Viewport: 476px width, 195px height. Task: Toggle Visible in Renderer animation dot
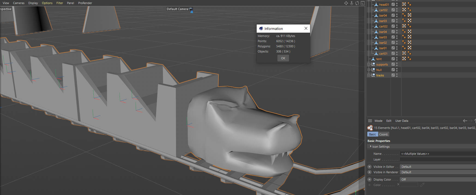pyautogui.click(x=369, y=172)
